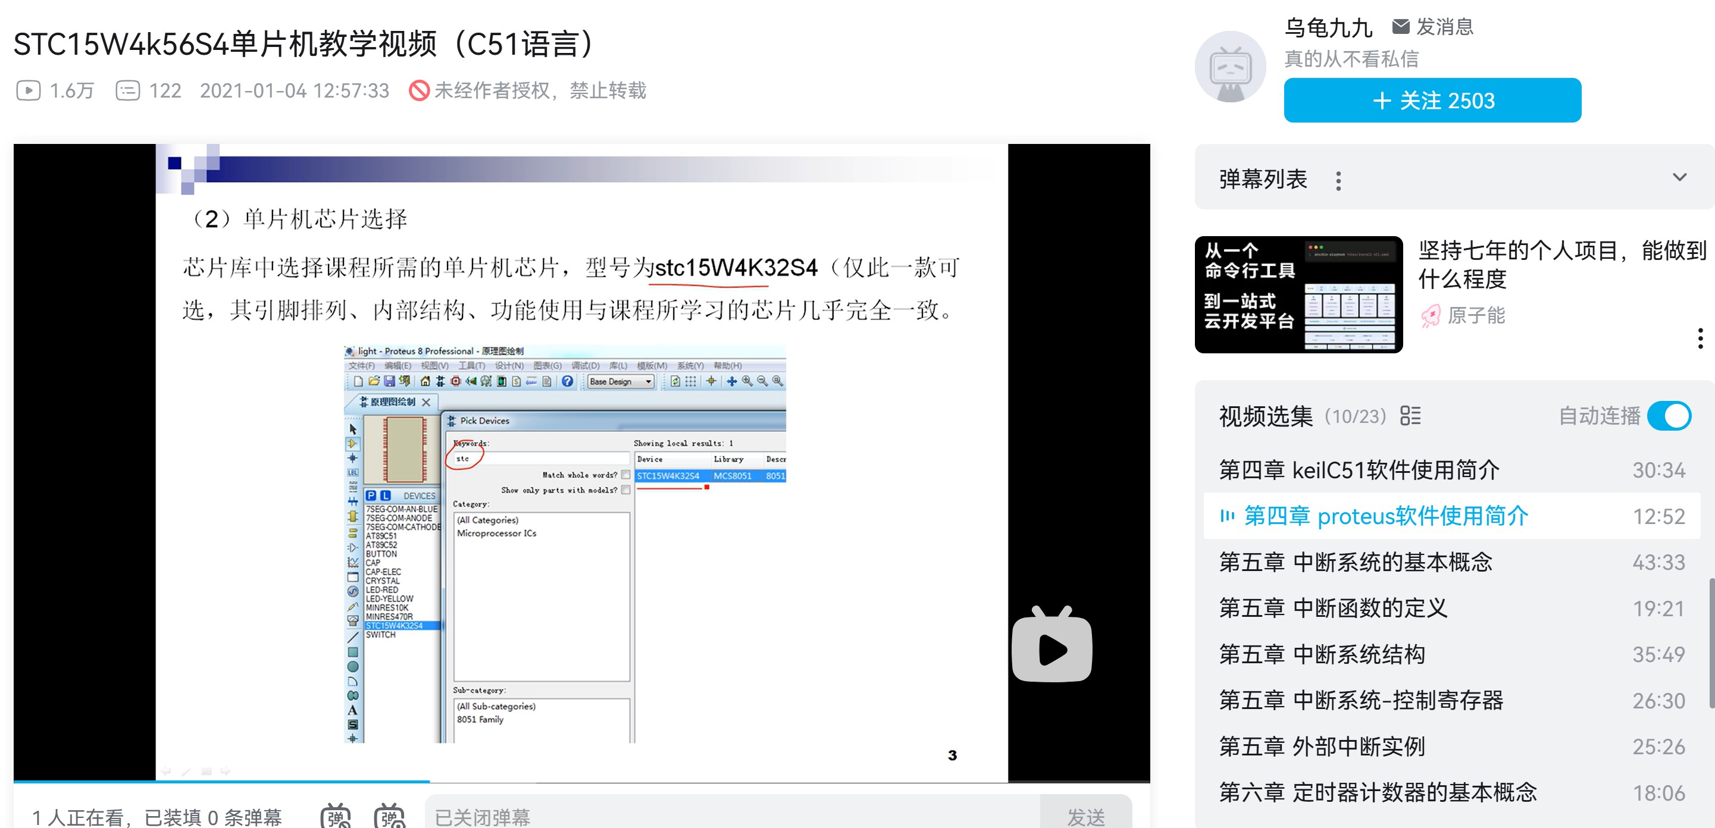Click the publish date 2021-01-04 12:57:33
This screenshot has height=828, width=1715.
coord(295,90)
